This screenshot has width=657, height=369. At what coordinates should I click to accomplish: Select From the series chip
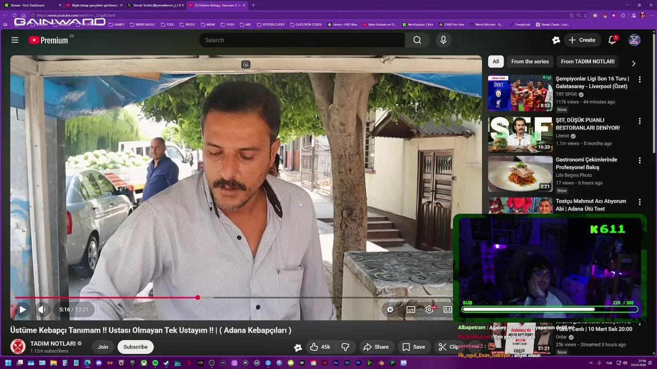click(530, 61)
